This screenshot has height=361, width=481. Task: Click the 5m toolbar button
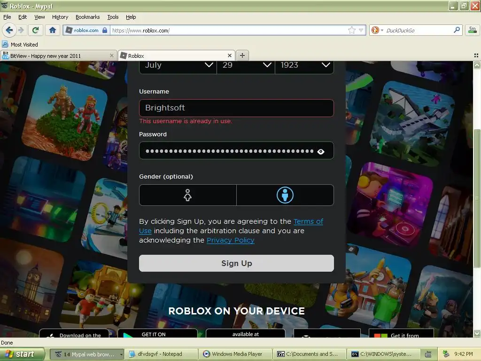473,30
